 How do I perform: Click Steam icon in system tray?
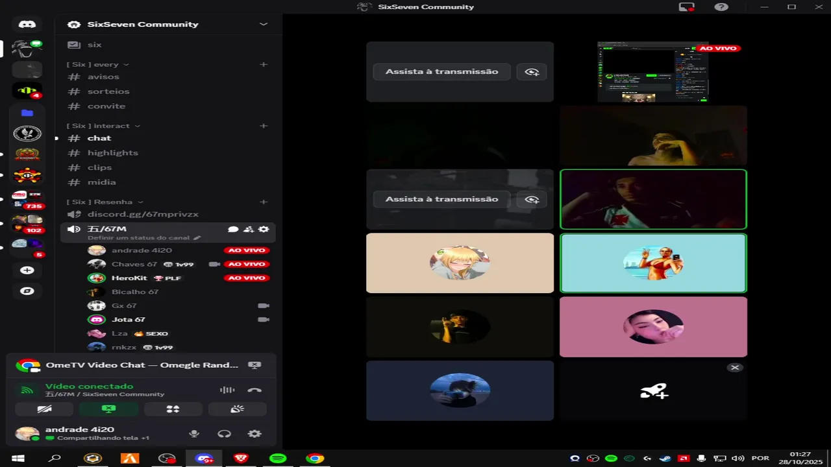[x=665, y=459]
